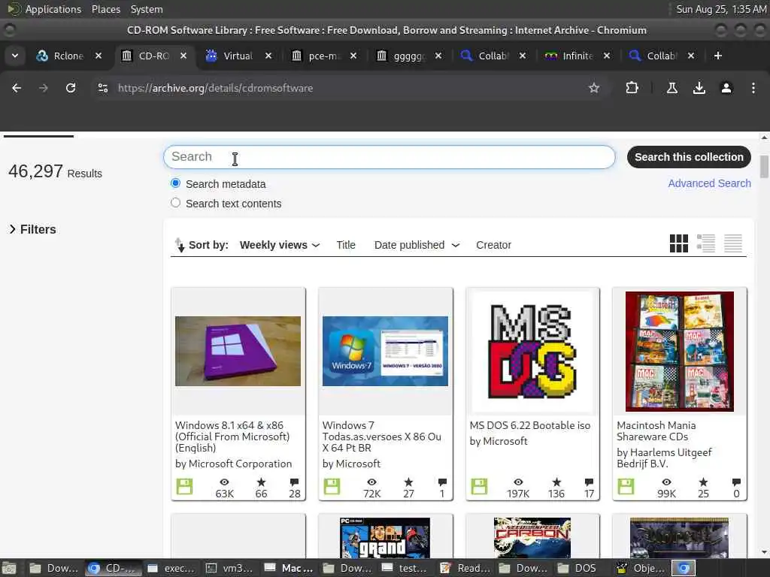Open Windows 7 Todas.as.versoes title
The height and width of the screenshot is (577, 770).
coord(381,437)
